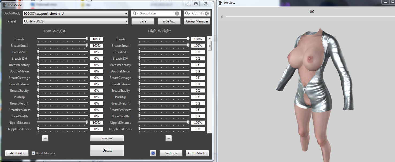Toggle the Build Morphs checkbox

[x=33, y=153]
